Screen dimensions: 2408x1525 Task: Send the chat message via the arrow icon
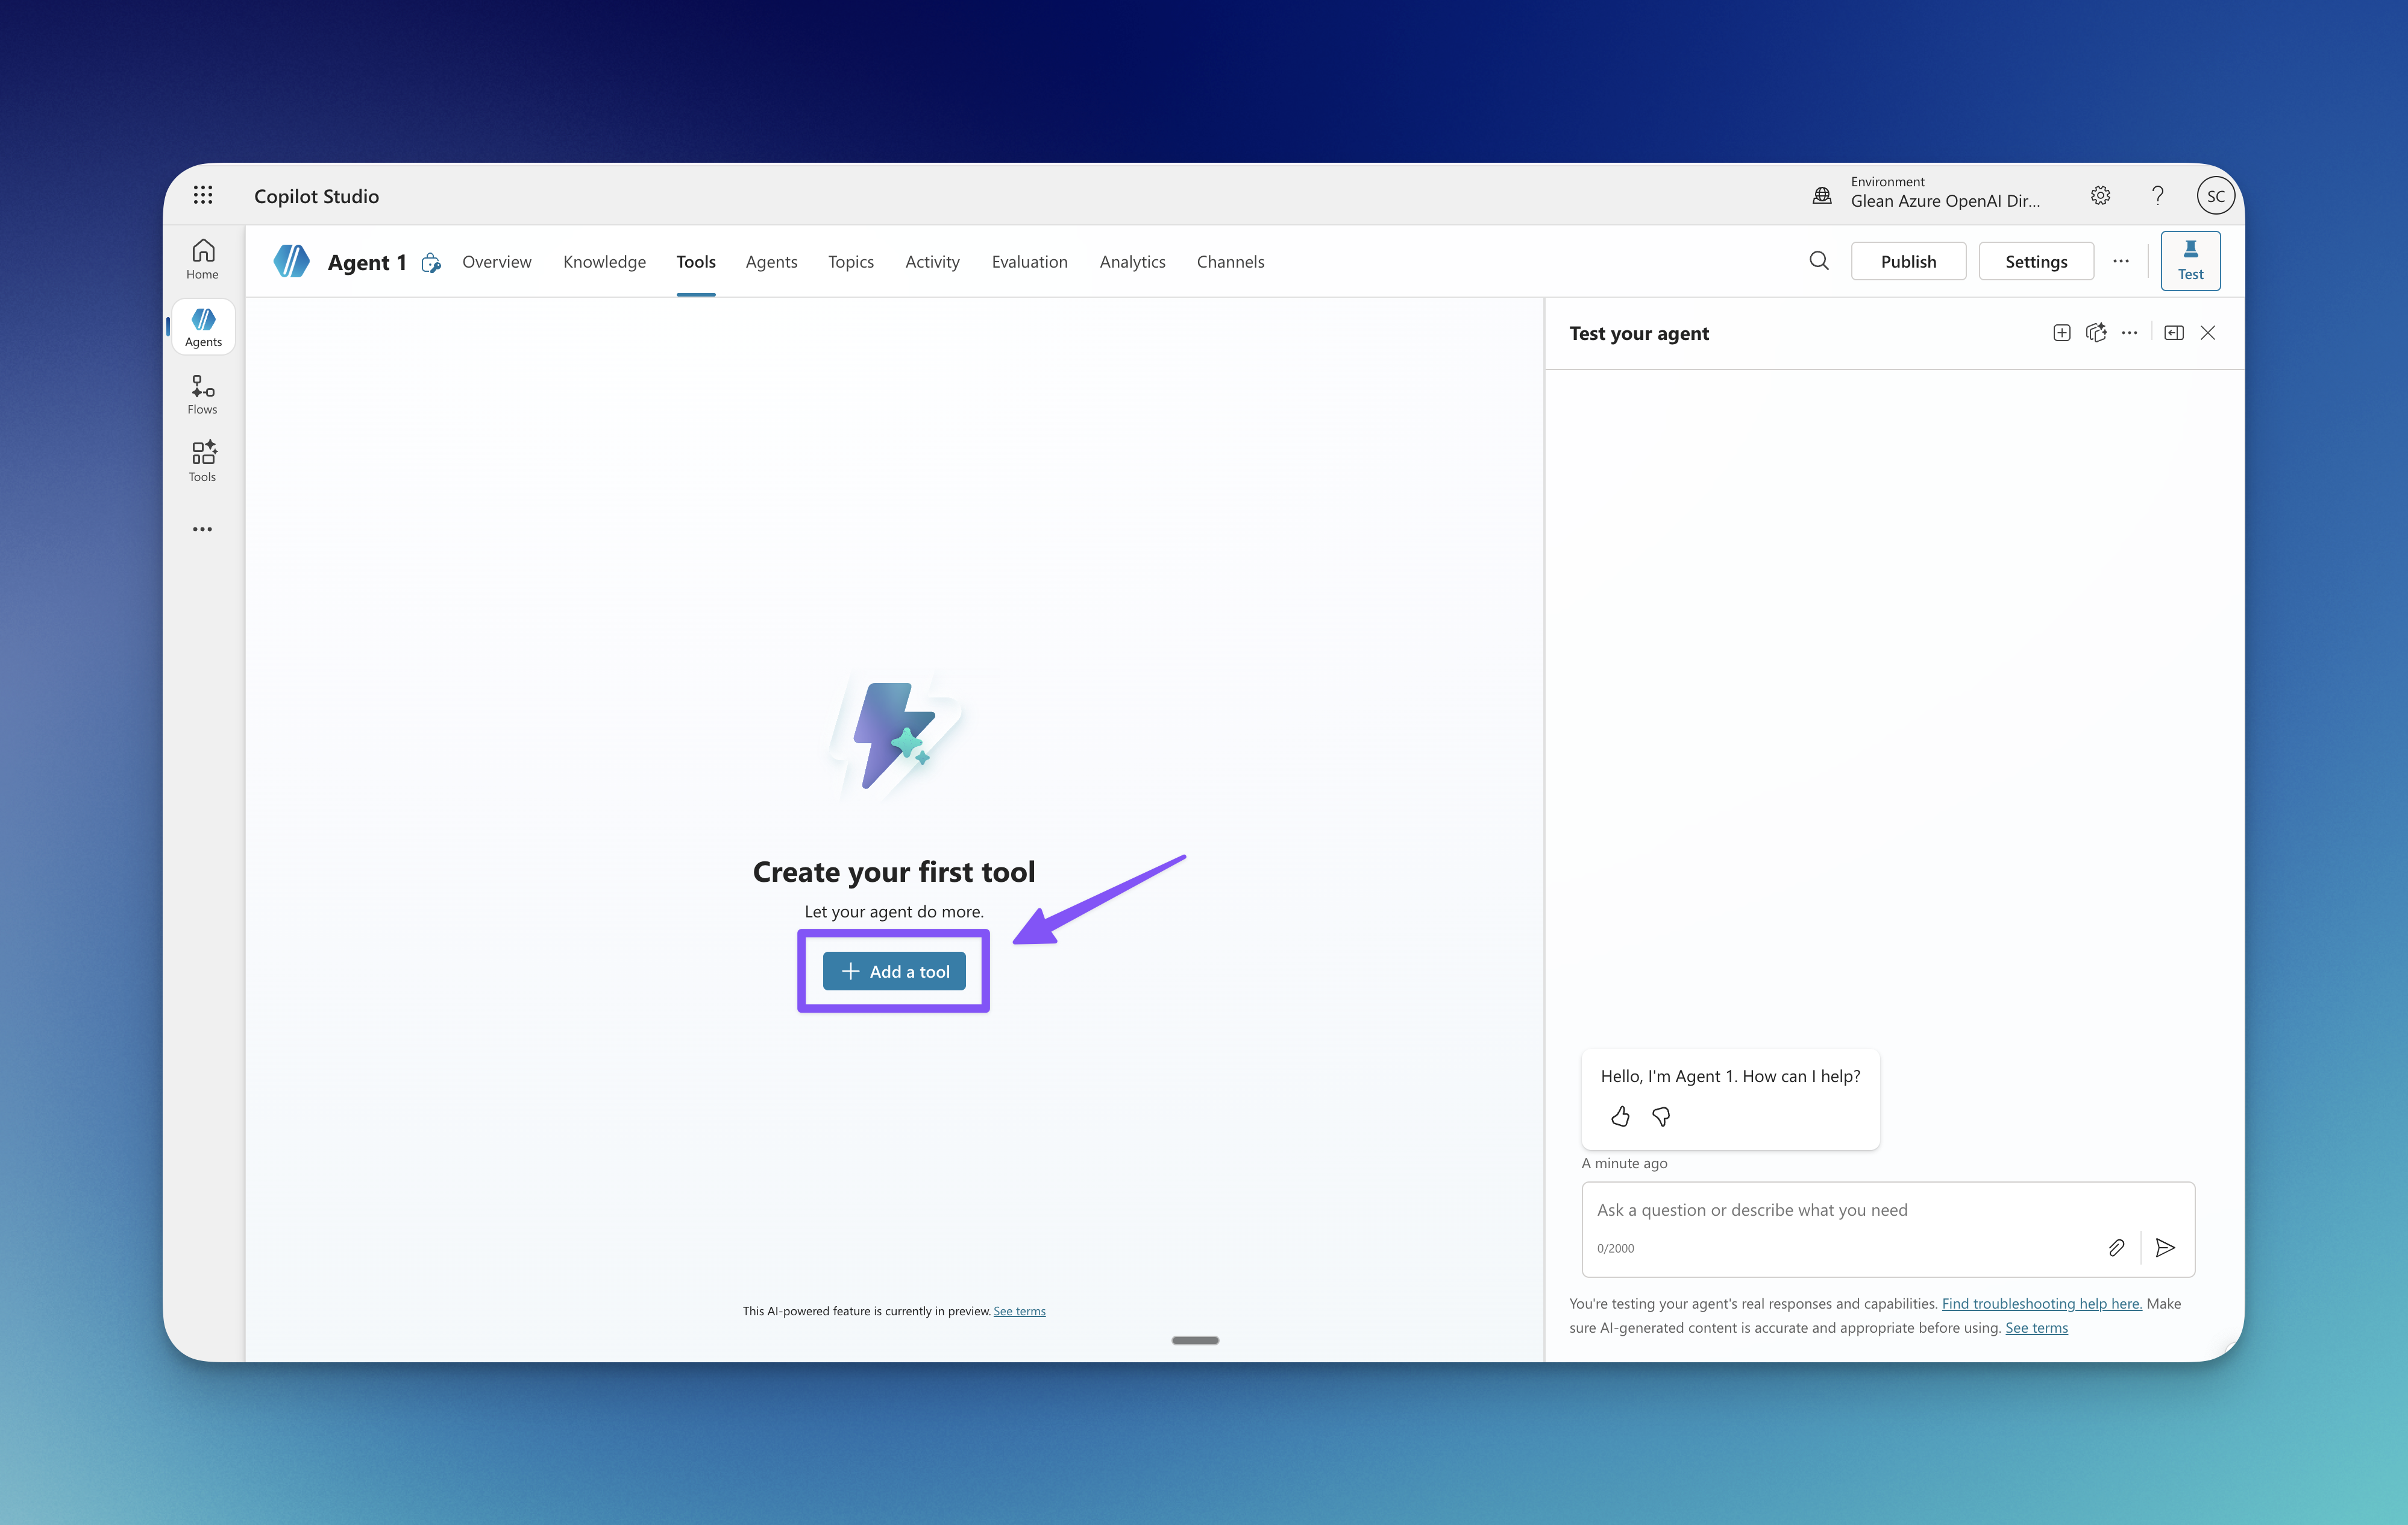(2165, 1247)
